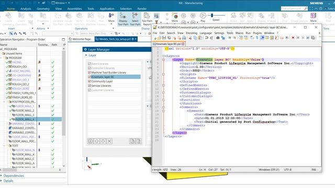Click the navigator vertical scrollbar

tap(64, 93)
